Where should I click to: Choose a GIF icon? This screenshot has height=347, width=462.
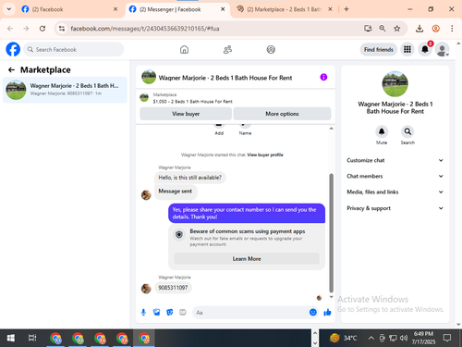[x=183, y=313]
